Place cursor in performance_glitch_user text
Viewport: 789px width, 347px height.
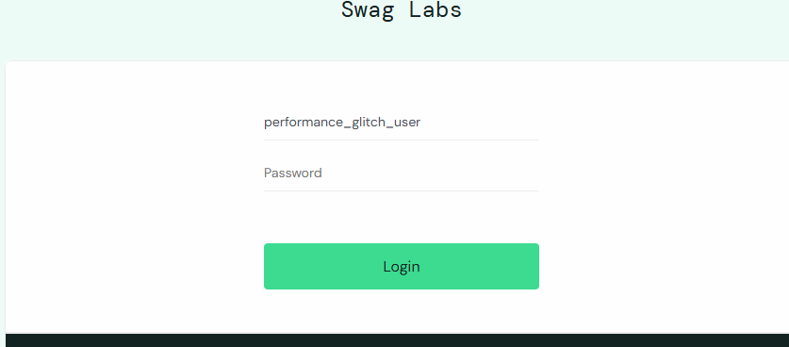[x=342, y=123]
